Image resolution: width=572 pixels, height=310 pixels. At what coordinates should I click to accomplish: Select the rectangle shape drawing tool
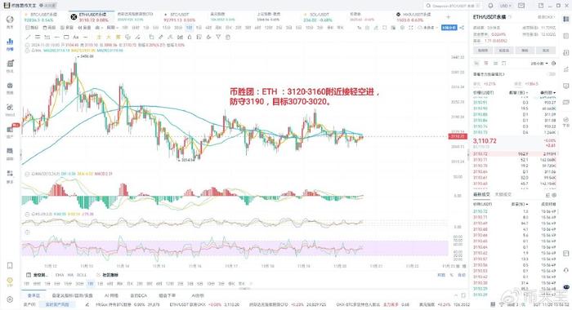(66, 38)
